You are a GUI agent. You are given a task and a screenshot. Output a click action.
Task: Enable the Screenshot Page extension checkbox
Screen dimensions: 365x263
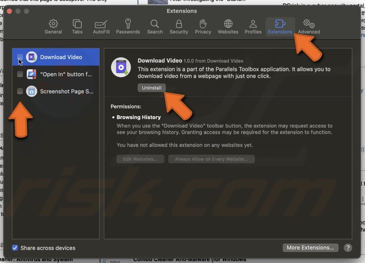(x=20, y=91)
